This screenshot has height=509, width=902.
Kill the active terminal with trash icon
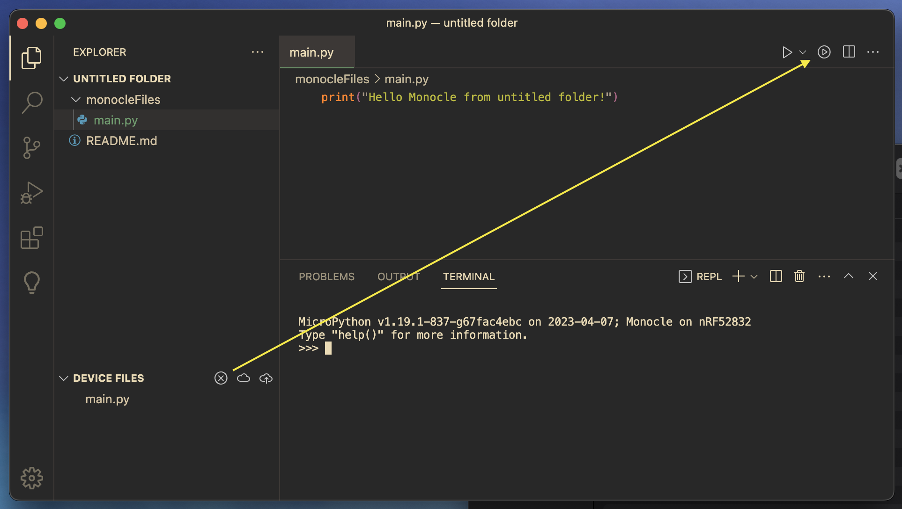coord(799,276)
